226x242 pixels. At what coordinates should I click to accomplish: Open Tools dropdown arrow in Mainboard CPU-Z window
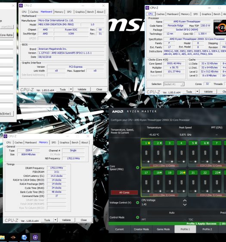coord(71,89)
